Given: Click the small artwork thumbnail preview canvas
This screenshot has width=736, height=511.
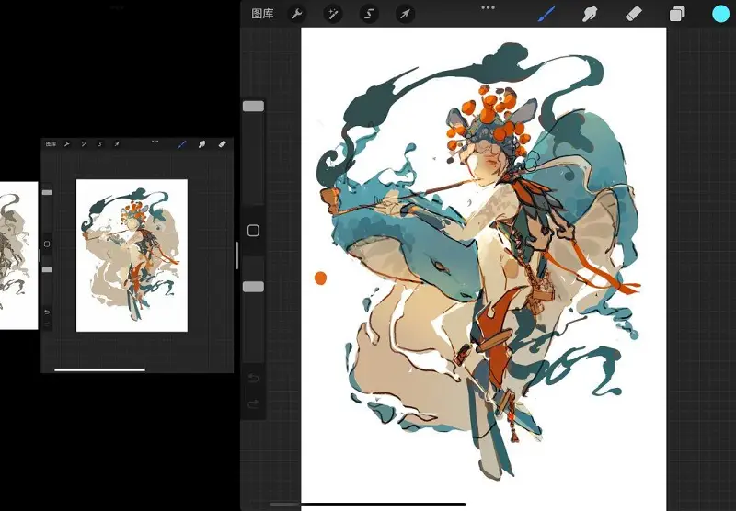Looking at the screenshot, I should coord(132,255).
